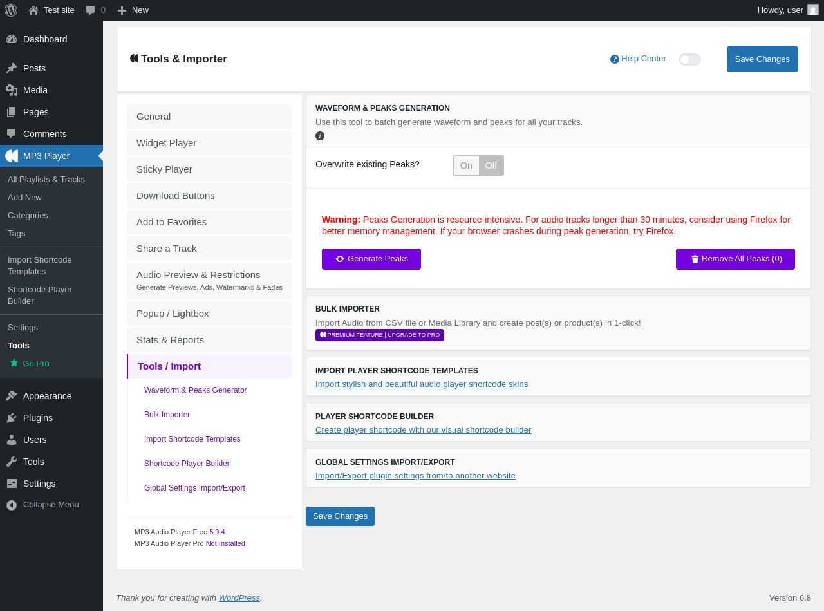The image size is (824, 611).
Task: Open the Help Center question icon
Action: click(615, 59)
